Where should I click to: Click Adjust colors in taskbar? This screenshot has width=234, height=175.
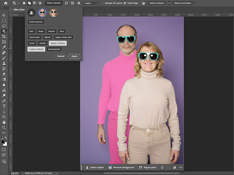coord(148,167)
